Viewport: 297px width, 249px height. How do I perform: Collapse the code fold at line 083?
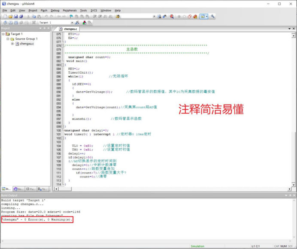pyautogui.click(x=63, y=65)
